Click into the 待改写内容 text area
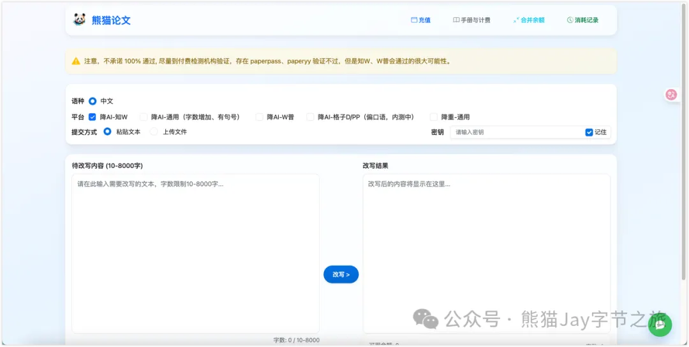This screenshot has height=347, width=689. tap(196, 253)
